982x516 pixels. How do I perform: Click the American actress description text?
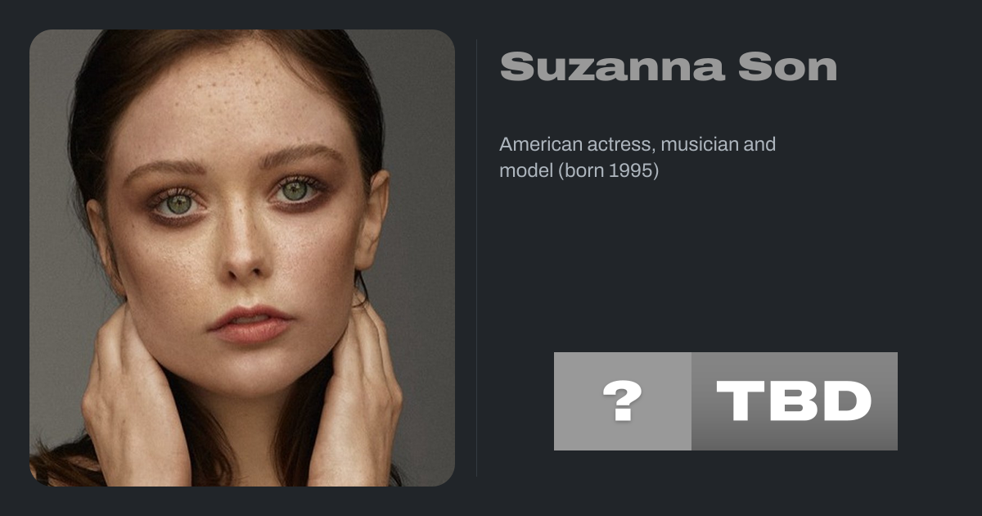[637, 158]
